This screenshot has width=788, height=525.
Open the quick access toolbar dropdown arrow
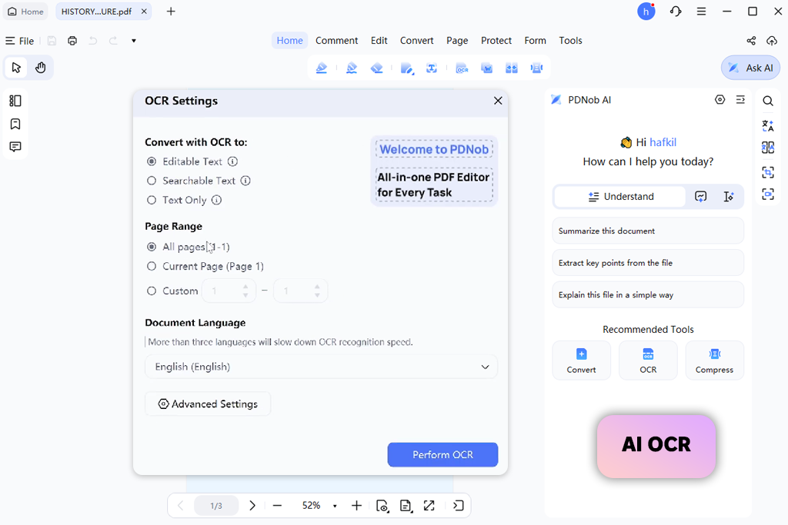[x=134, y=41]
